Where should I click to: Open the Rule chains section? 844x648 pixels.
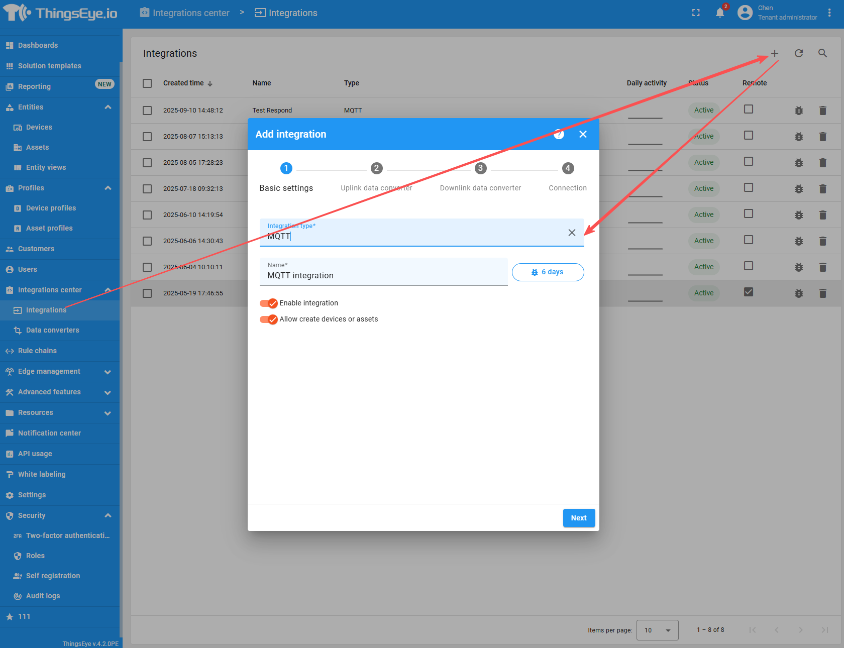37,351
